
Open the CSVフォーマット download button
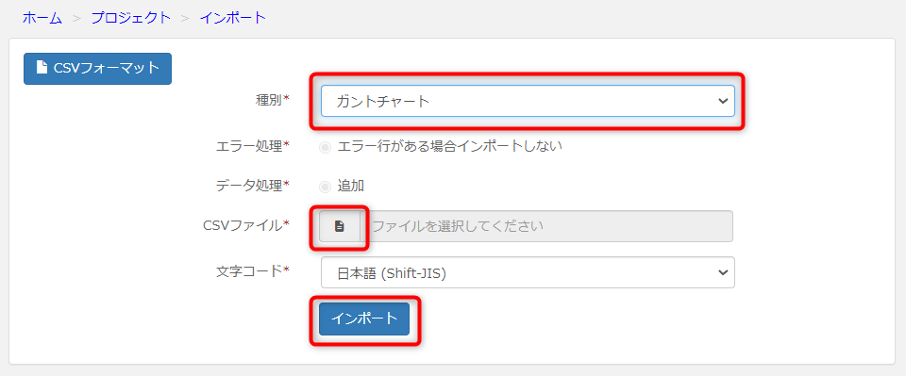click(97, 69)
